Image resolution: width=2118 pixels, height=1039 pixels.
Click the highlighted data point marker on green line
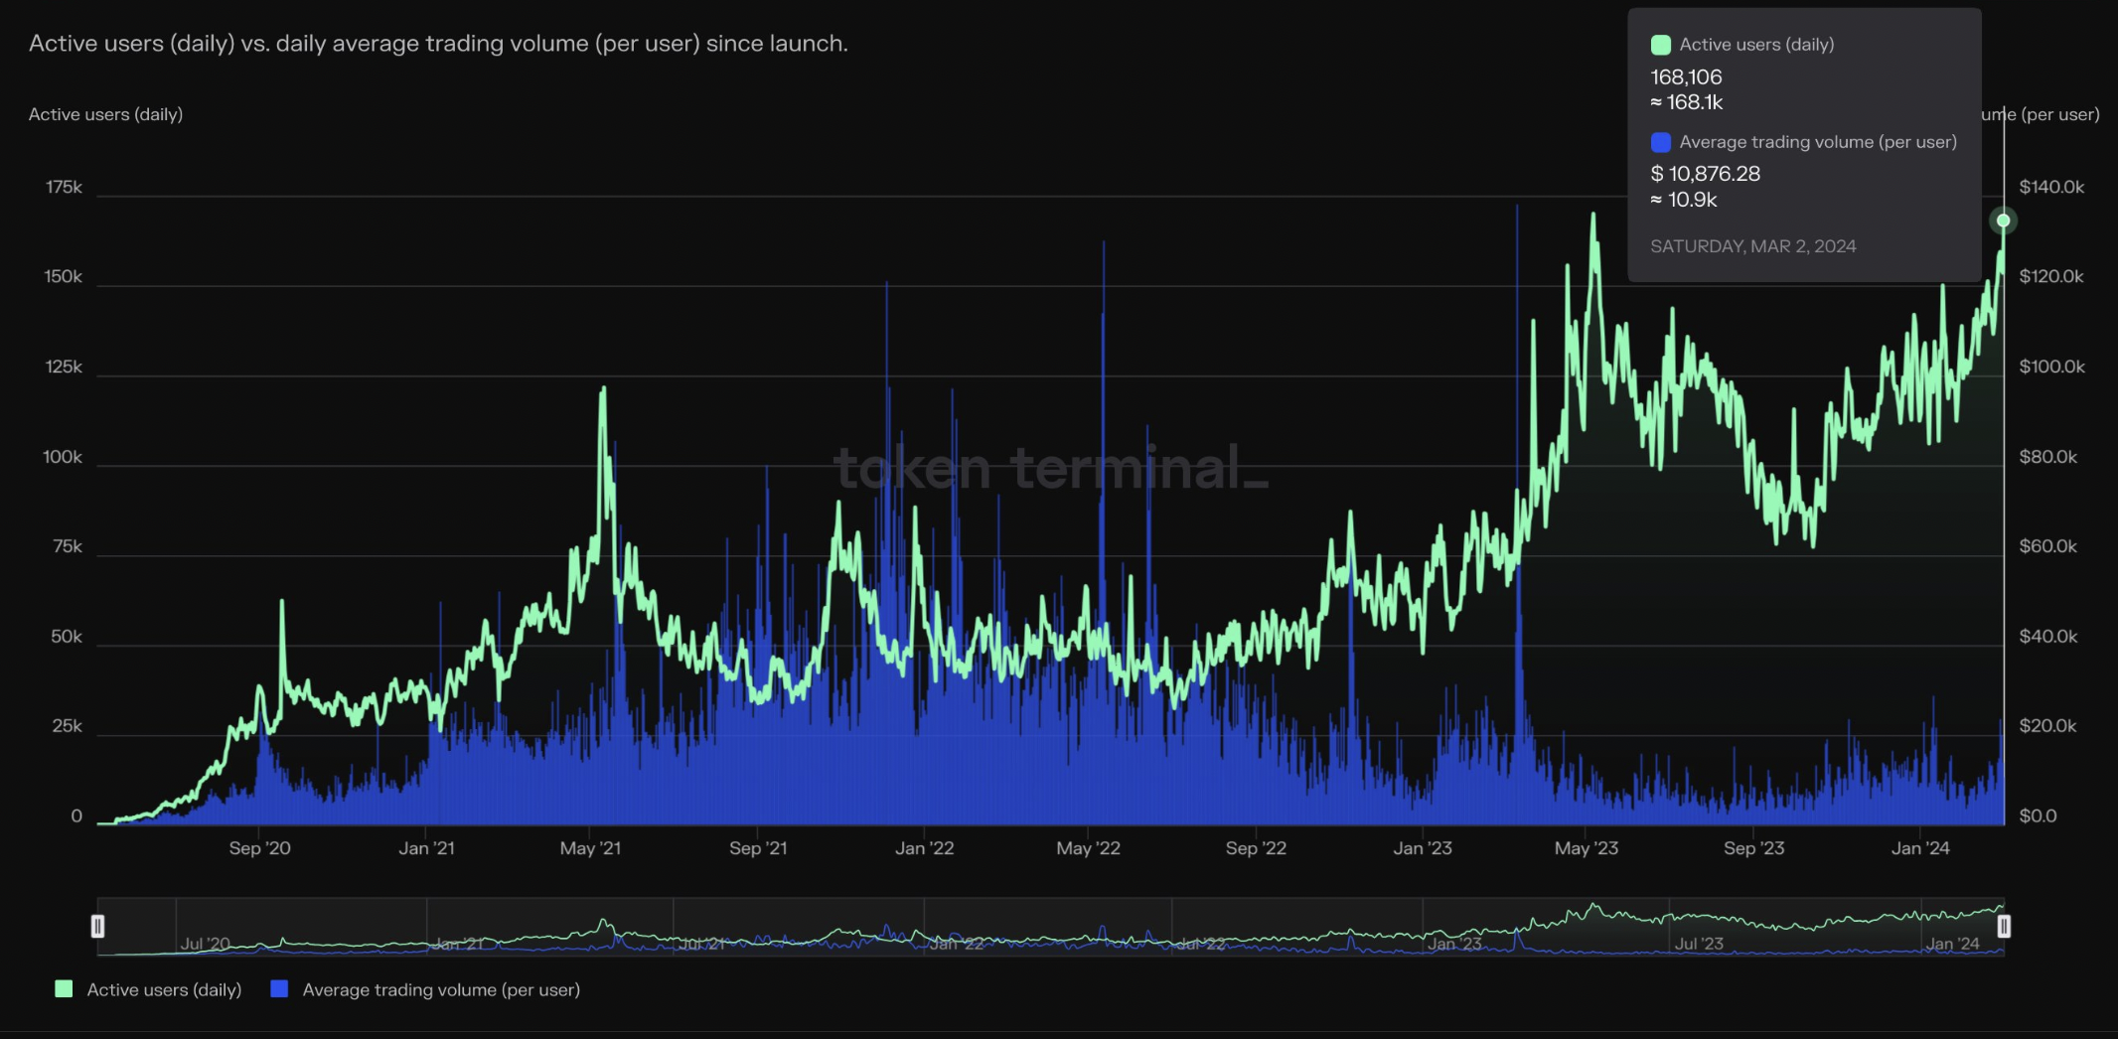point(2003,221)
